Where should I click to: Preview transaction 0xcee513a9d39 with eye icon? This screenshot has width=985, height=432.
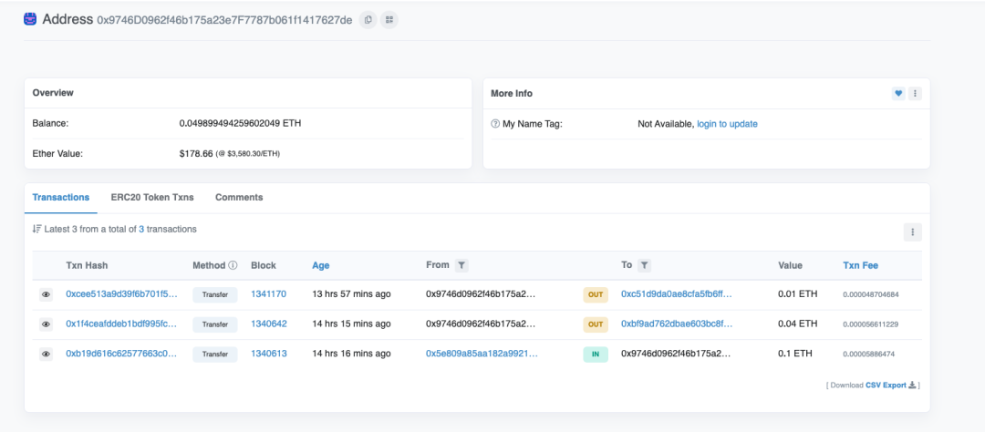[46, 294]
